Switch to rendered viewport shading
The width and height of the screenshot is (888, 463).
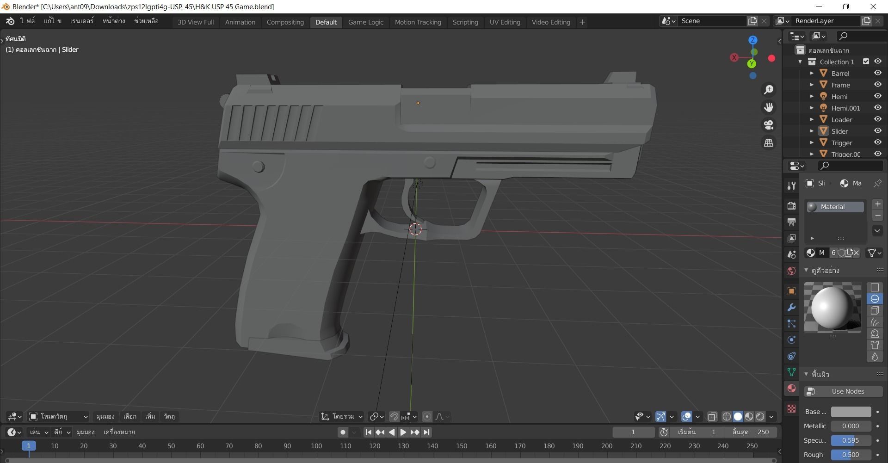tap(760, 417)
